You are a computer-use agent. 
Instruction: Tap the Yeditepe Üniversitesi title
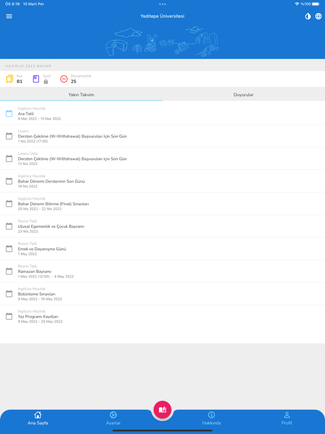tap(162, 16)
